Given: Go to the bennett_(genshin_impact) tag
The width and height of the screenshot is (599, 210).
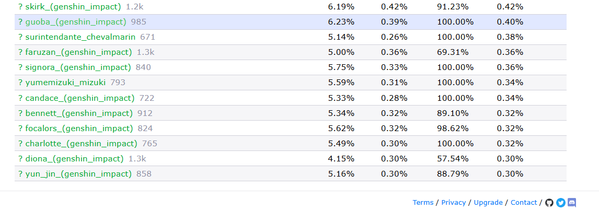Looking at the screenshot, I should tap(79, 113).
